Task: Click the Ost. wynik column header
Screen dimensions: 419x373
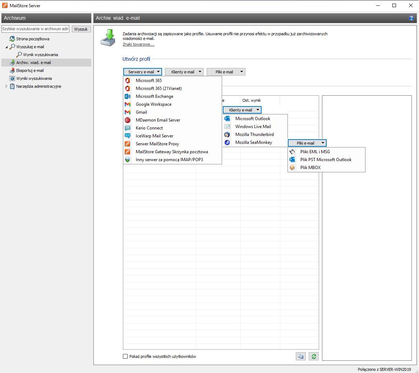Action: pyautogui.click(x=260, y=100)
